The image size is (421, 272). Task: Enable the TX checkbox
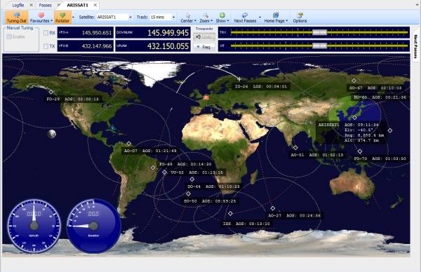(x=46, y=46)
